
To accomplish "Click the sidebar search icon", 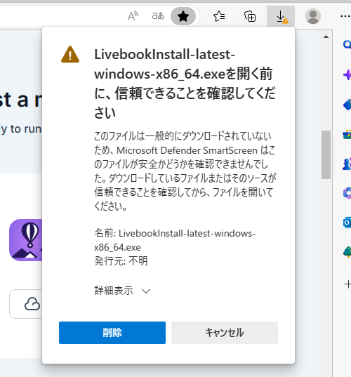I will (347, 45).
